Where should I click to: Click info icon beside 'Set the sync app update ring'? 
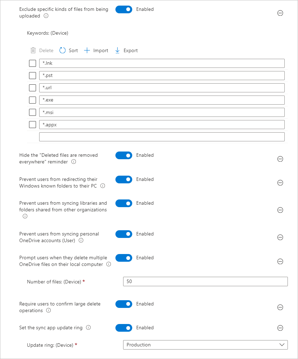click(88, 328)
